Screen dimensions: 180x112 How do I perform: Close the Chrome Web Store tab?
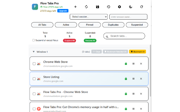(141, 64)
